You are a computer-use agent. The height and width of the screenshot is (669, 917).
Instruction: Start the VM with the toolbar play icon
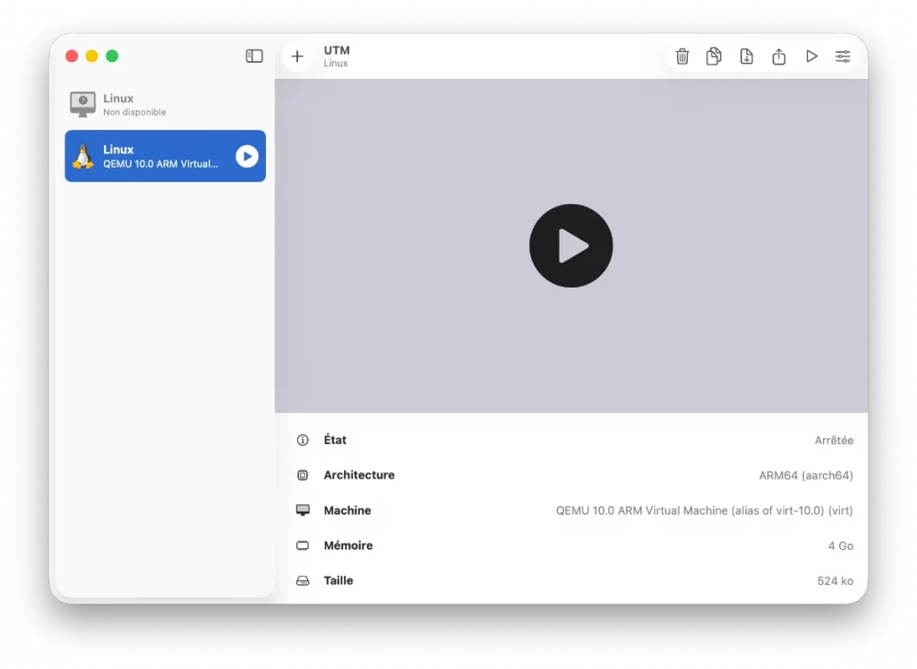tap(811, 56)
